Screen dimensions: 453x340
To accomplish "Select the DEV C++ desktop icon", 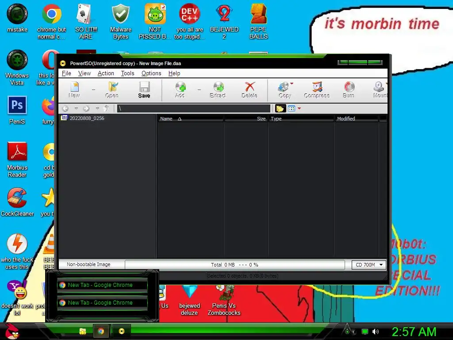I will point(189,22).
